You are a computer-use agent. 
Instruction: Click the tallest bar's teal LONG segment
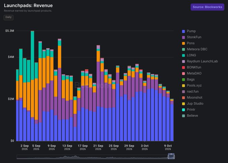click(33, 55)
